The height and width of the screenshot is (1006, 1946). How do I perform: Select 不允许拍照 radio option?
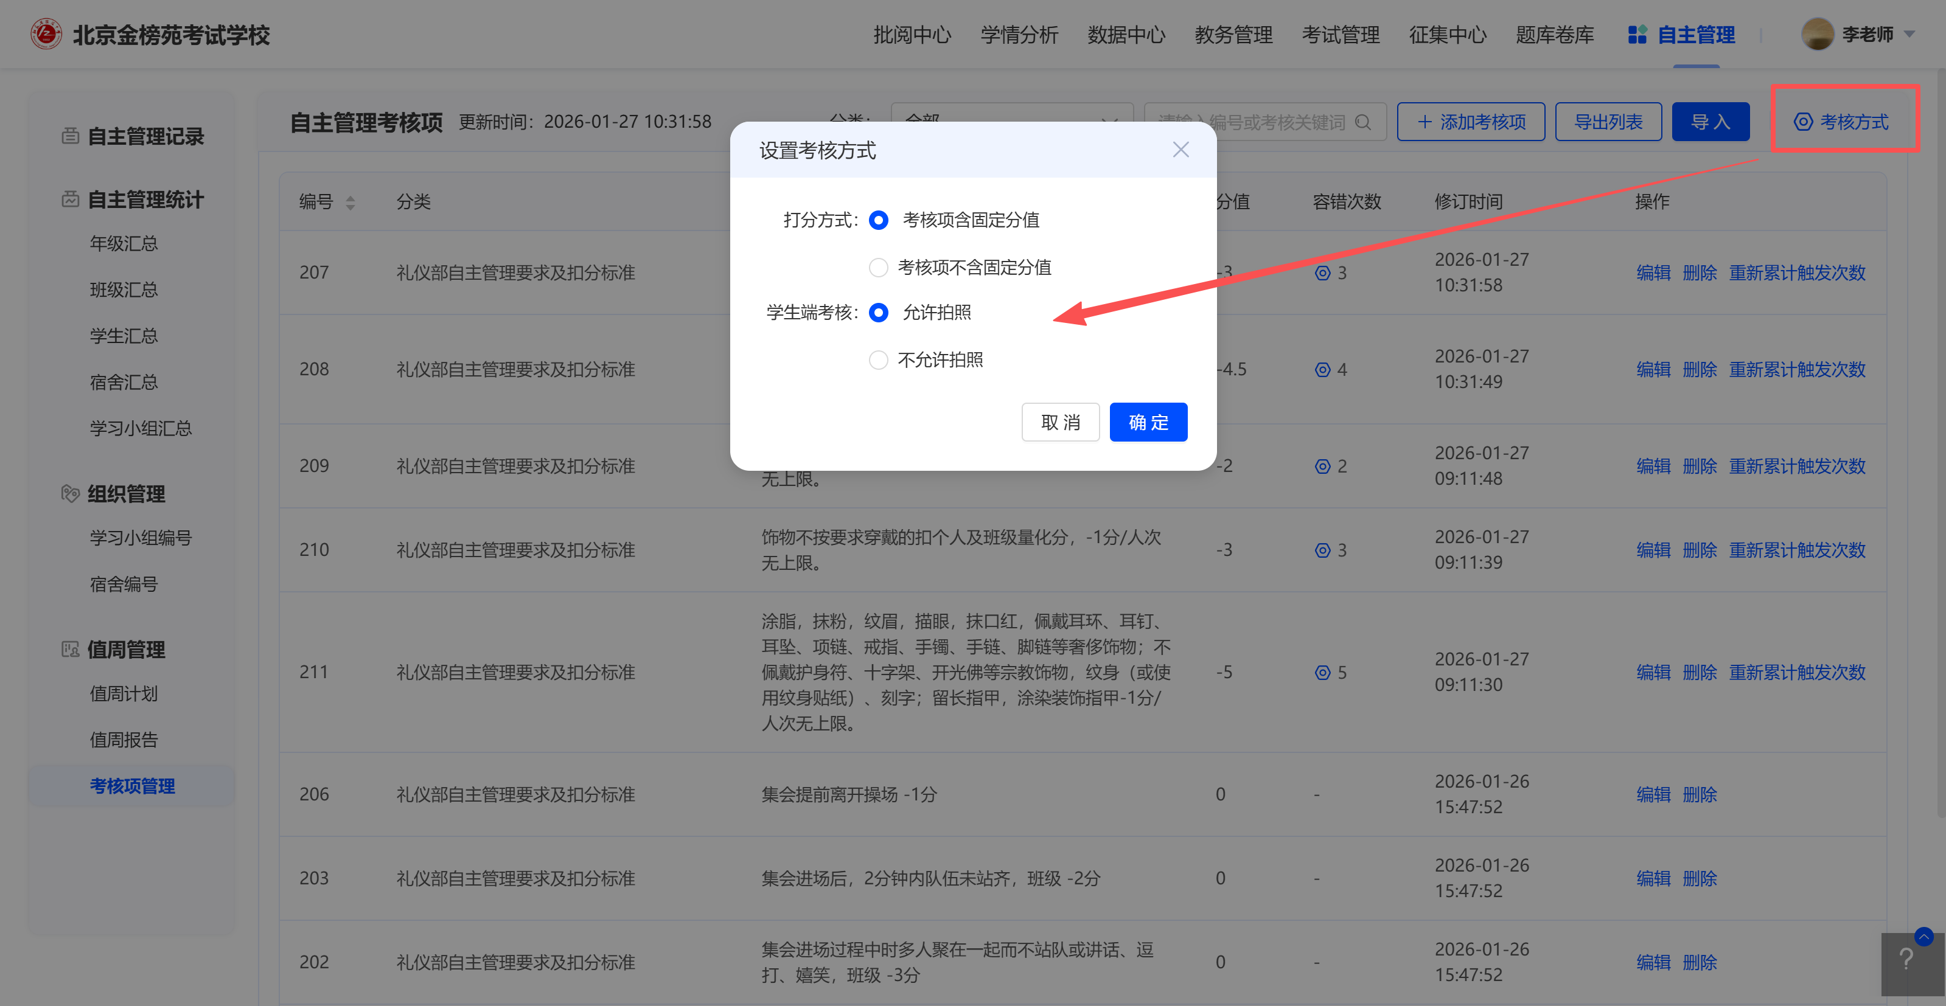878,360
